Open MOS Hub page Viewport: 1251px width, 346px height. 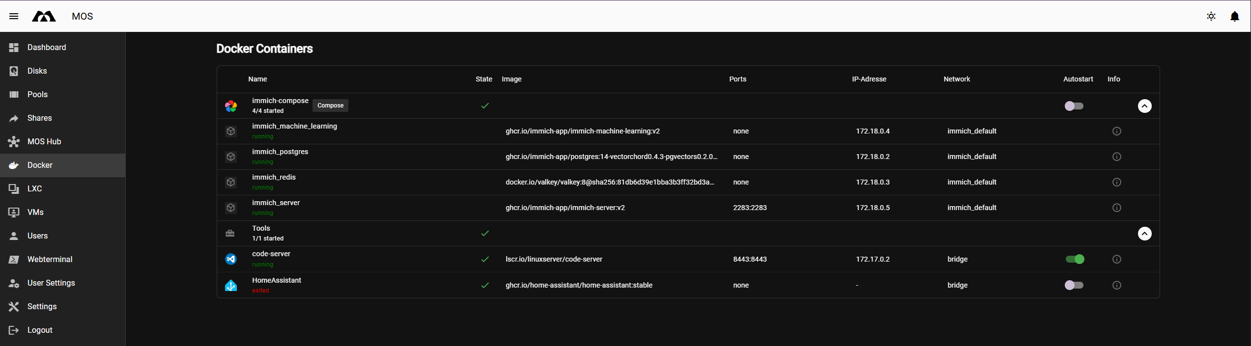pos(62,141)
